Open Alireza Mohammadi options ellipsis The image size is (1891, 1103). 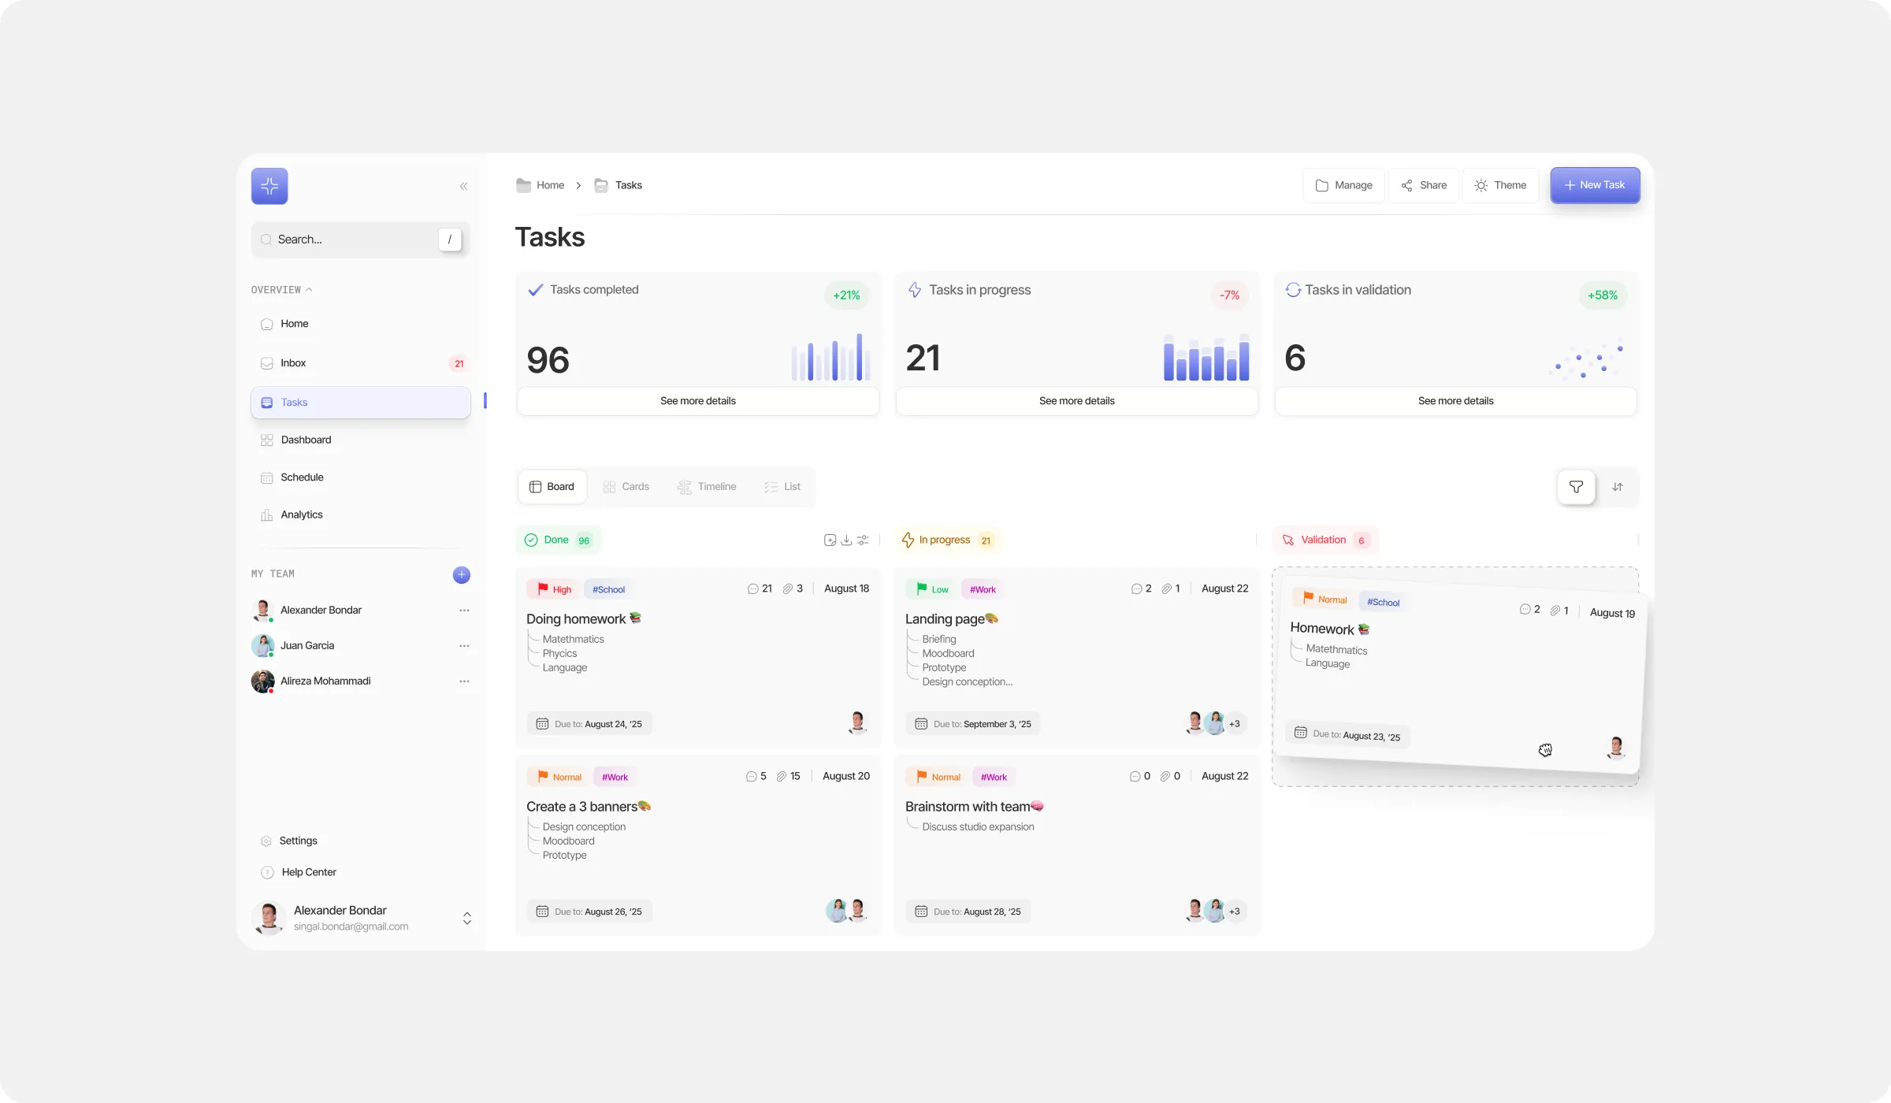point(464,681)
